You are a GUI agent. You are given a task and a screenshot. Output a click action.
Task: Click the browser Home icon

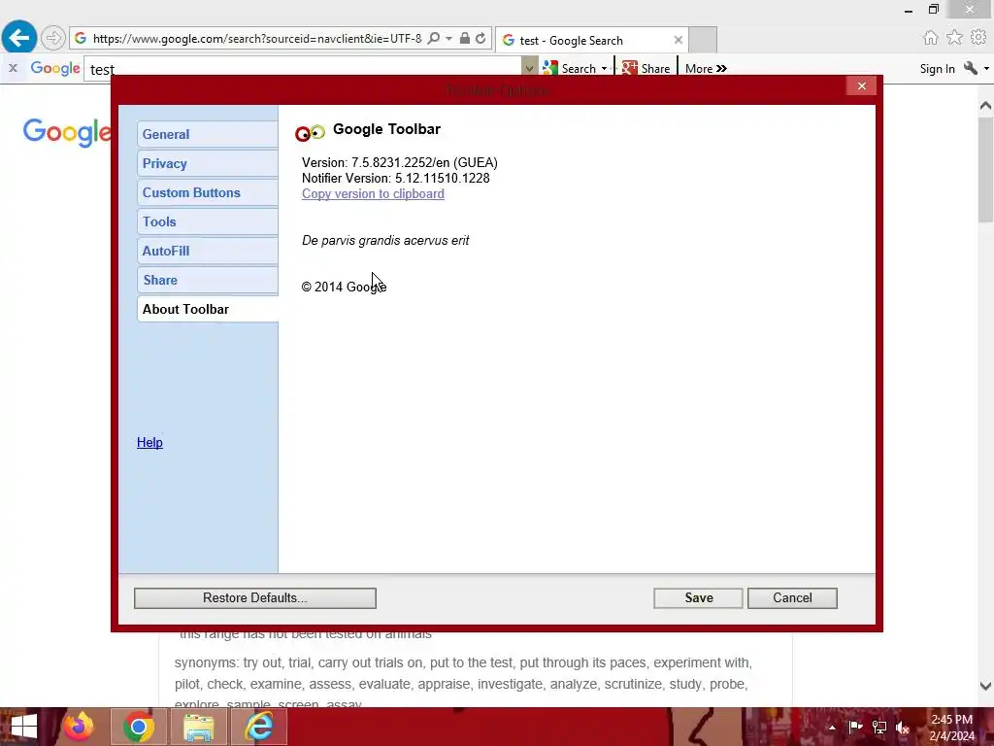pos(931,38)
